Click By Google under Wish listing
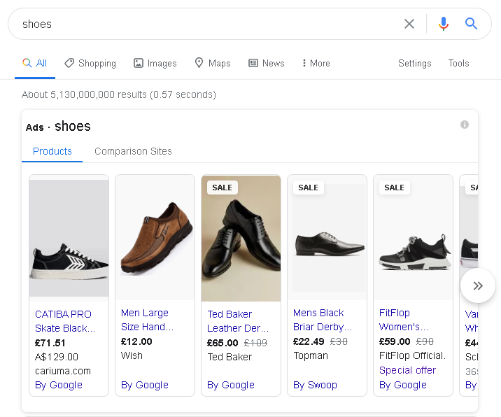Image resolution: width=501 pixels, height=417 pixels. (x=144, y=385)
